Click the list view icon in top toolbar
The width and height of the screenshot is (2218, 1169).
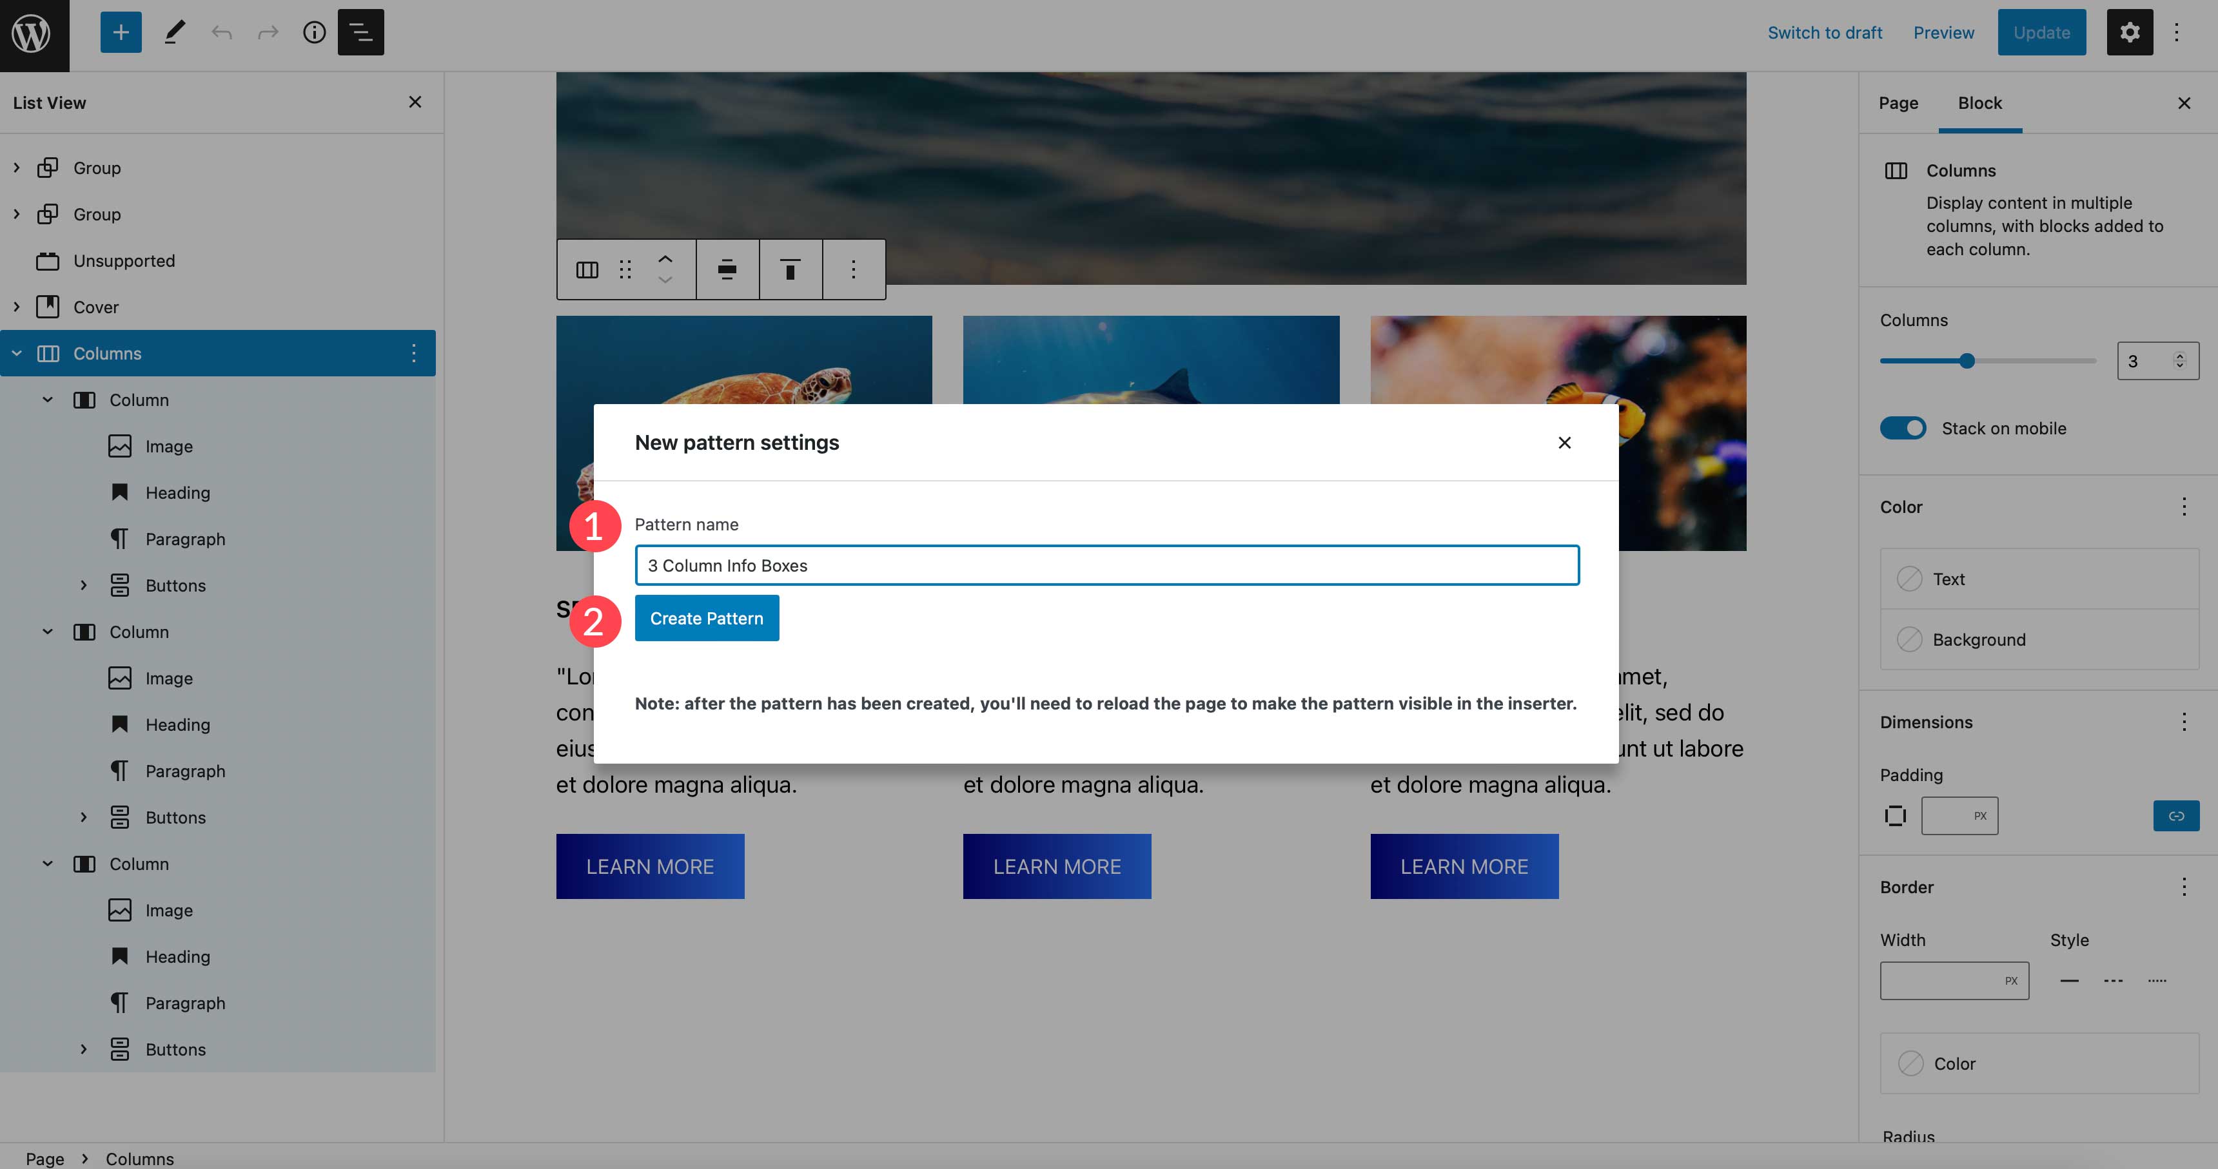click(361, 32)
